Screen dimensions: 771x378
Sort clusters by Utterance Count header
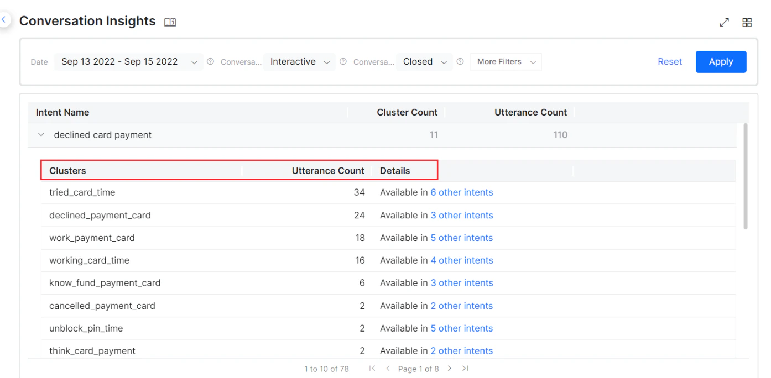tap(328, 171)
